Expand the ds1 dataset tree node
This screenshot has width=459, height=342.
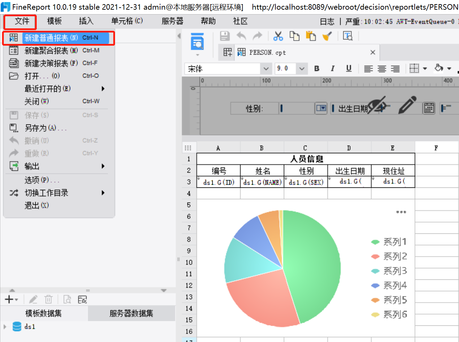coord(5,326)
